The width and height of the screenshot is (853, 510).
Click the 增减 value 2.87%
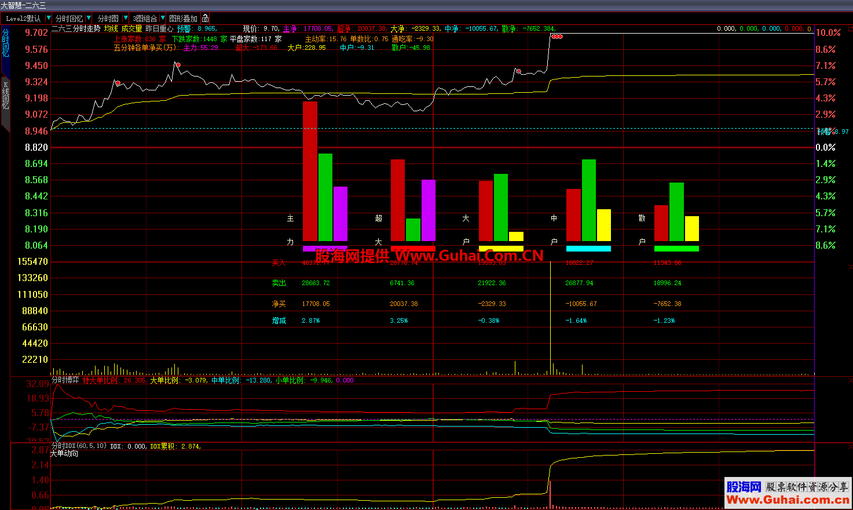pos(311,320)
